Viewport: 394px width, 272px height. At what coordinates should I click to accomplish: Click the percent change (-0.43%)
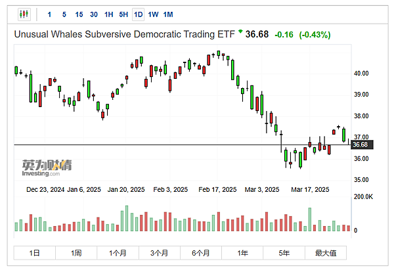(x=315, y=35)
